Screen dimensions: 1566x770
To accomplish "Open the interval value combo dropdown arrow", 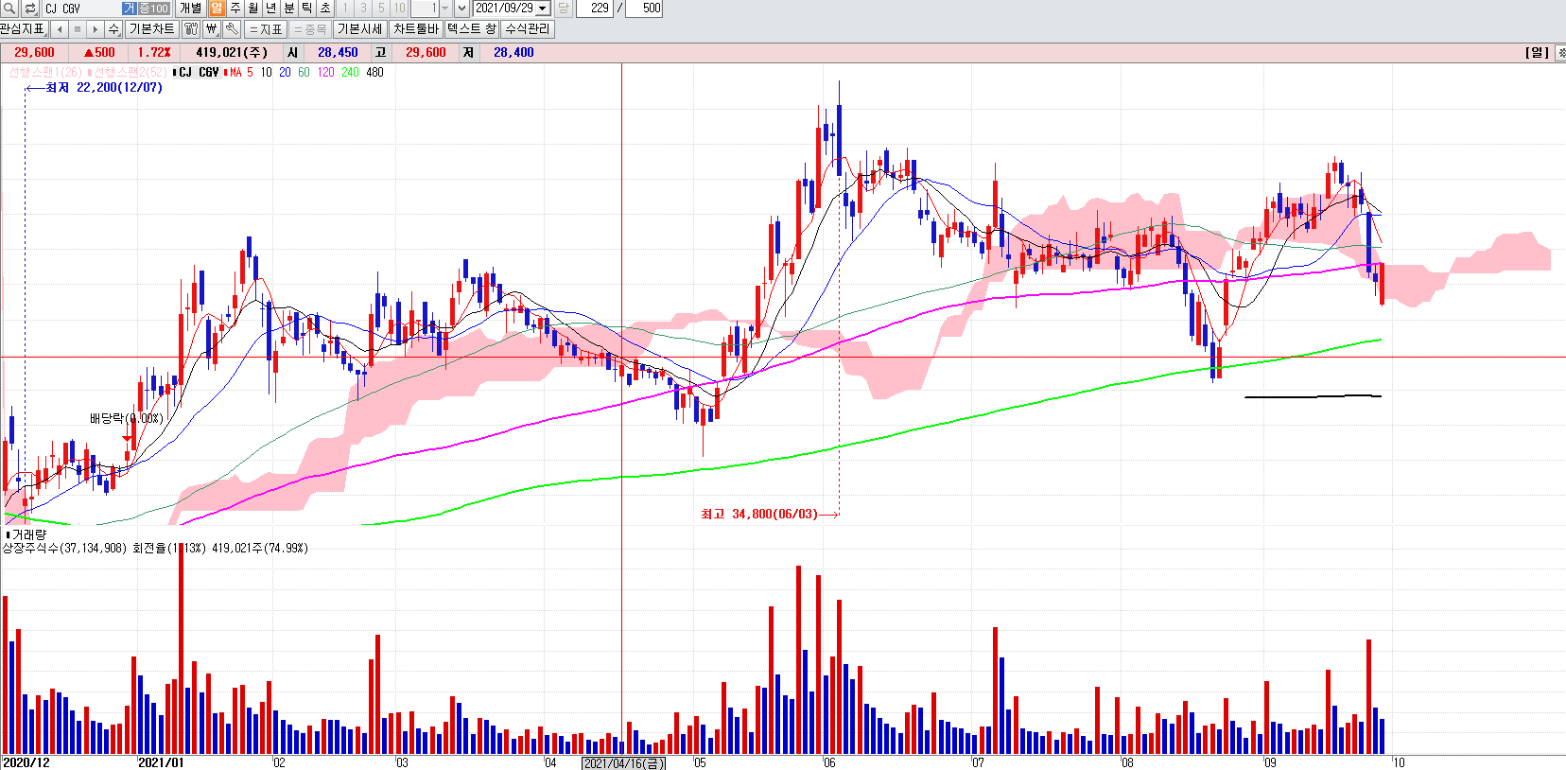I will tap(445, 9).
